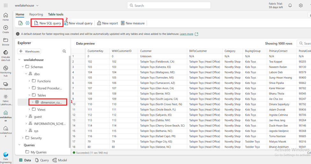Search the Explorer with magnifier icon
The width and height of the screenshot is (311, 164).
click(x=64, y=51)
